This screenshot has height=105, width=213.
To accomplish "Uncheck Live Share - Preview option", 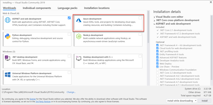I will [157, 67].
